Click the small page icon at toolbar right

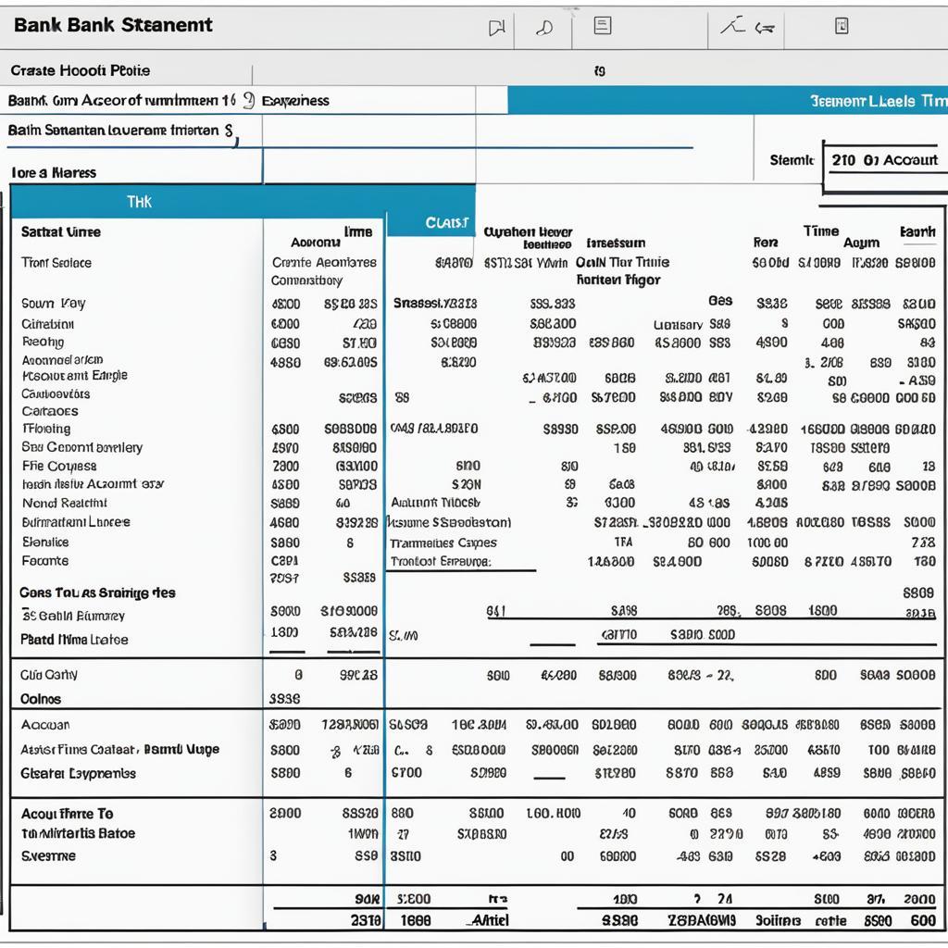(x=842, y=25)
